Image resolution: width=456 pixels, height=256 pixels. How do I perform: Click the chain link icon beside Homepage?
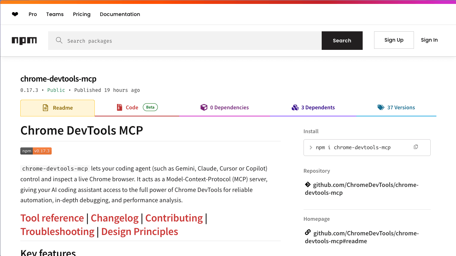coord(307,233)
